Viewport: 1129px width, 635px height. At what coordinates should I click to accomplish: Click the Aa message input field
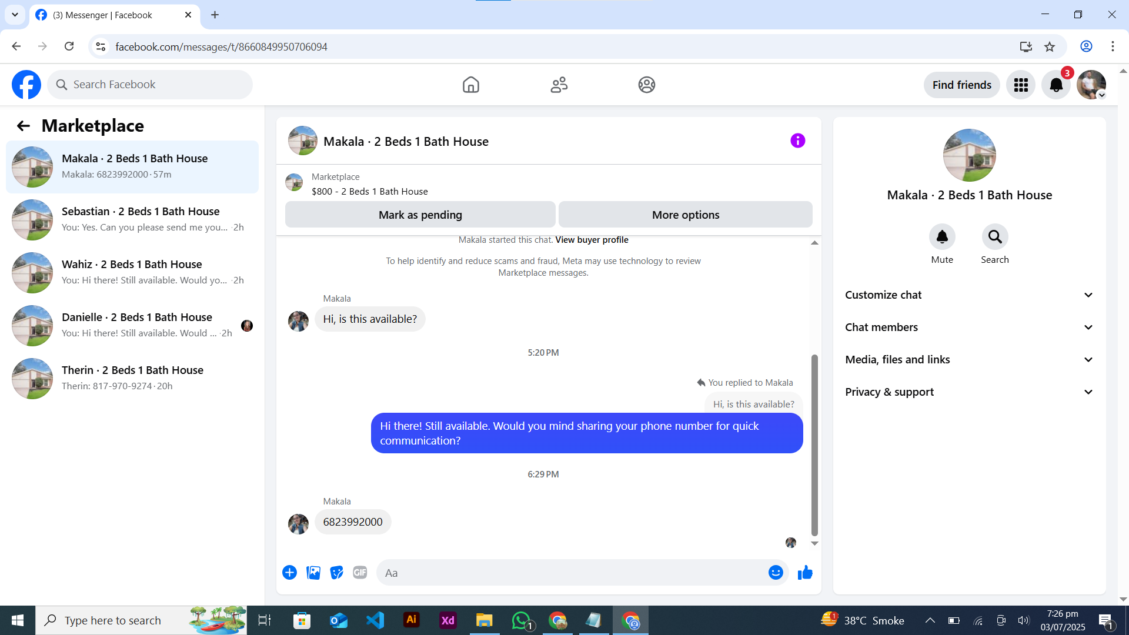570,573
